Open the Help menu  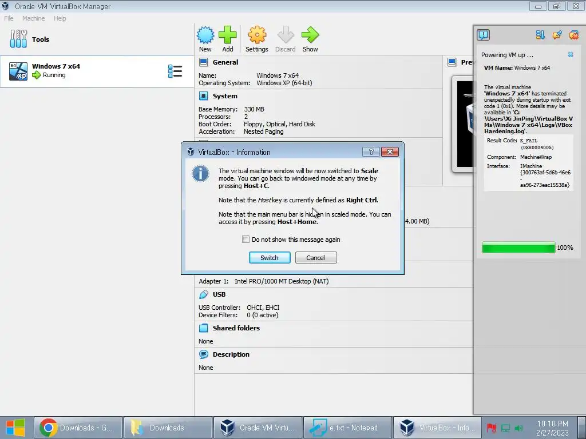60,18
